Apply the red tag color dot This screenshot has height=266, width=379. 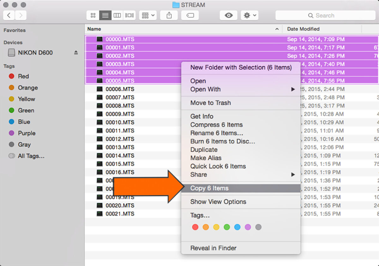(x=195, y=227)
